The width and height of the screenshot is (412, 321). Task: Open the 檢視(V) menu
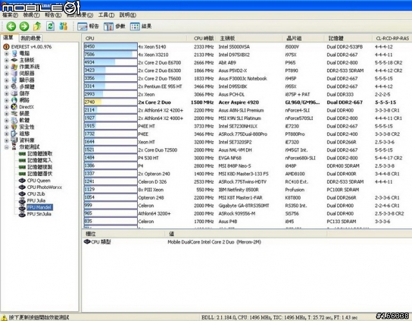(32, 15)
